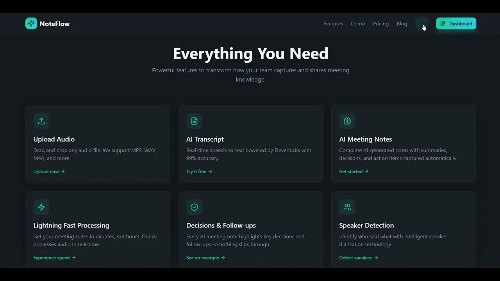Open the Blog nav link
Image resolution: width=500 pixels, height=281 pixels.
pos(402,23)
